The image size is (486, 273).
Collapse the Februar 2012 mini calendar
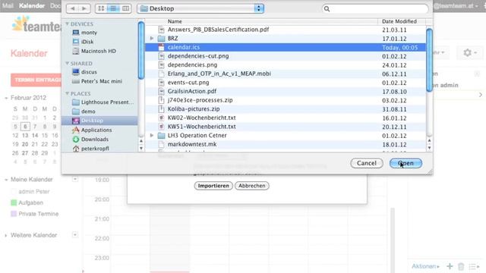click(x=6, y=98)
